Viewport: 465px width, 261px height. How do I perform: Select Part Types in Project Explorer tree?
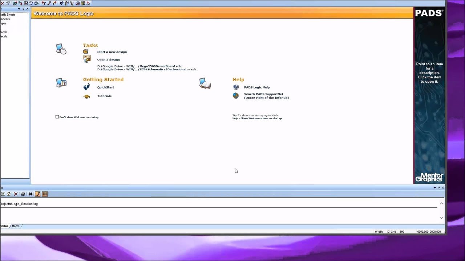(x=3, y=23)
